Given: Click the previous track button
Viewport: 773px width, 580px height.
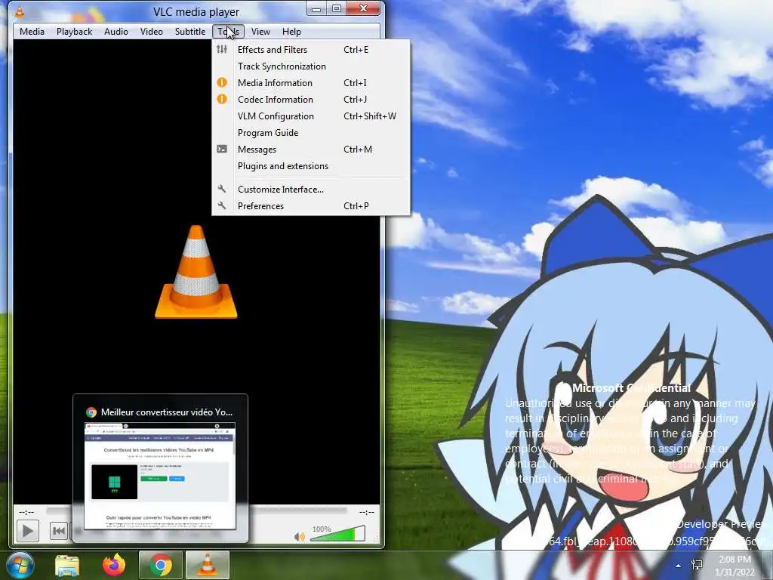Looking at the screenshot, I should pos(59,531).
